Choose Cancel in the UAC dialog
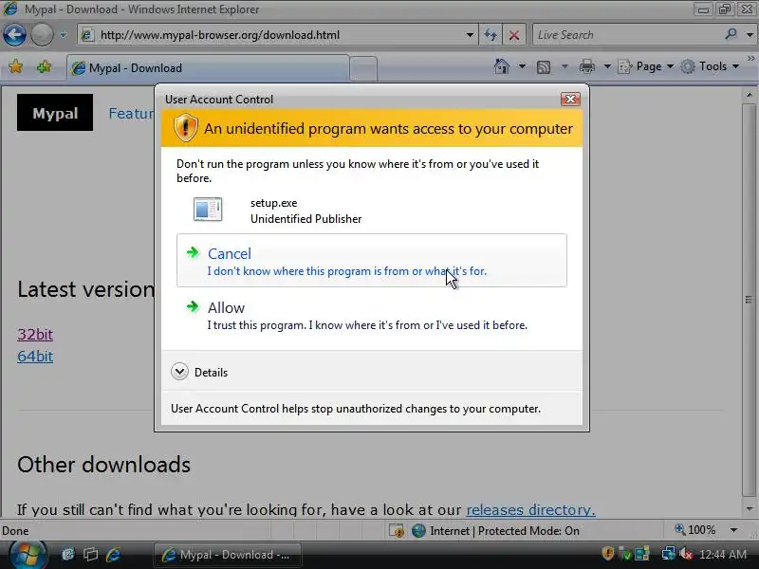This screenshot has width=759, height=569. (372, 261)
